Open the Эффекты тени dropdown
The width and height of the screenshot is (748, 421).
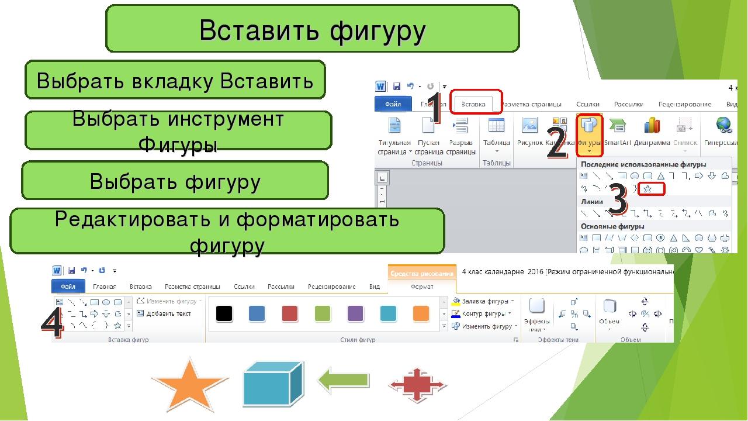pos(537,316)
